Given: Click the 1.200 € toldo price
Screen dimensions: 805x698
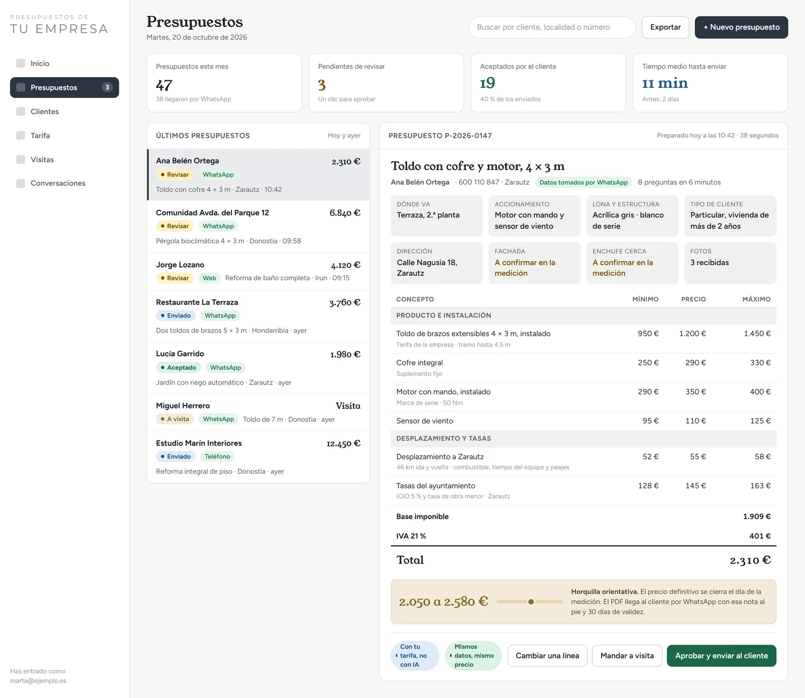Looking at the screenshot, I should 692,334.
